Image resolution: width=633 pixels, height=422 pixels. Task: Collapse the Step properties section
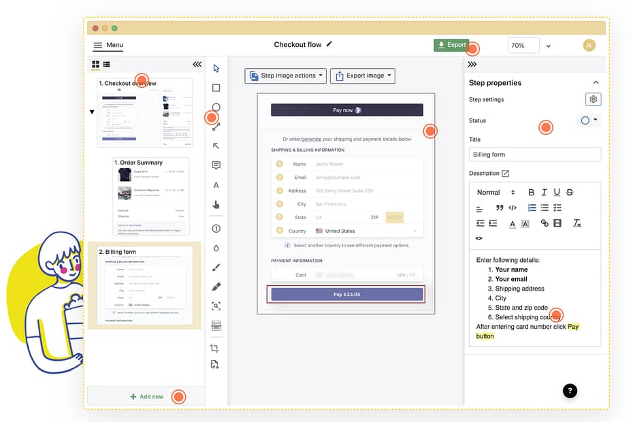pos(596,82)
